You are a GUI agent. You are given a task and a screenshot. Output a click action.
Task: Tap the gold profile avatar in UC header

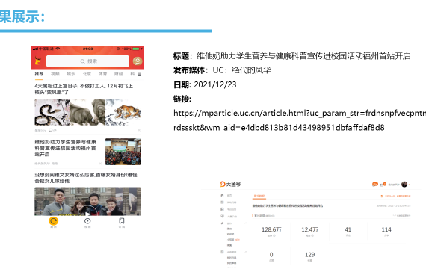coord(138,61)
